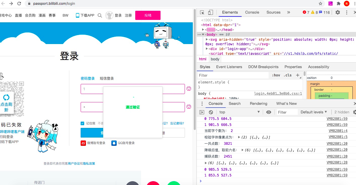
Task: Click the 微博账号登录 Weibo icon
Action: point(83,143)
